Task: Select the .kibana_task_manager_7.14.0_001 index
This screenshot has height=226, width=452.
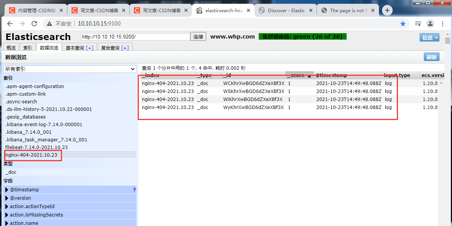Action: 70,140
